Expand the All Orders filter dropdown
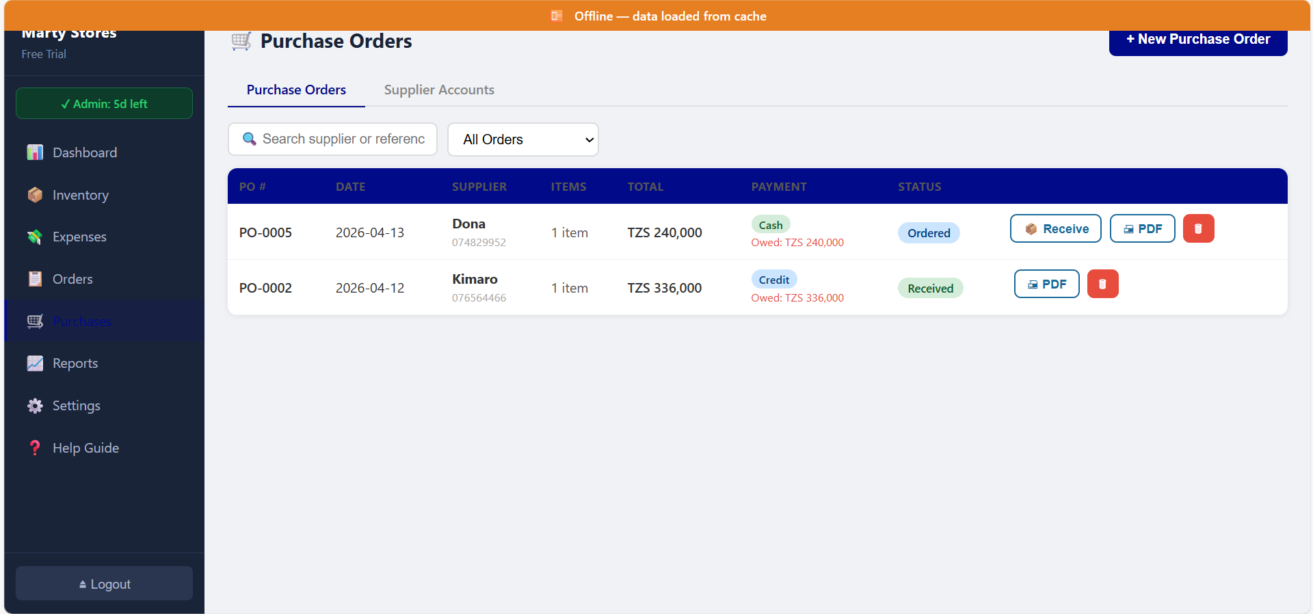1313x614 pixels. 522,139
